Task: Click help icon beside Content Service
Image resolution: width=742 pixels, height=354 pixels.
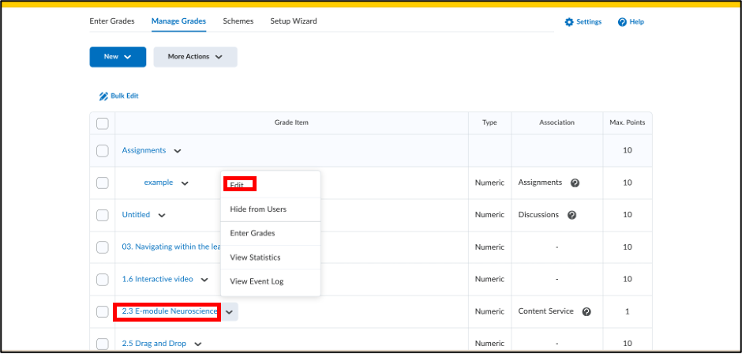Action: 586,312
